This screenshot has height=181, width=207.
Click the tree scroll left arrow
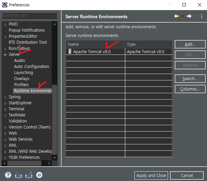pos(4,163)
